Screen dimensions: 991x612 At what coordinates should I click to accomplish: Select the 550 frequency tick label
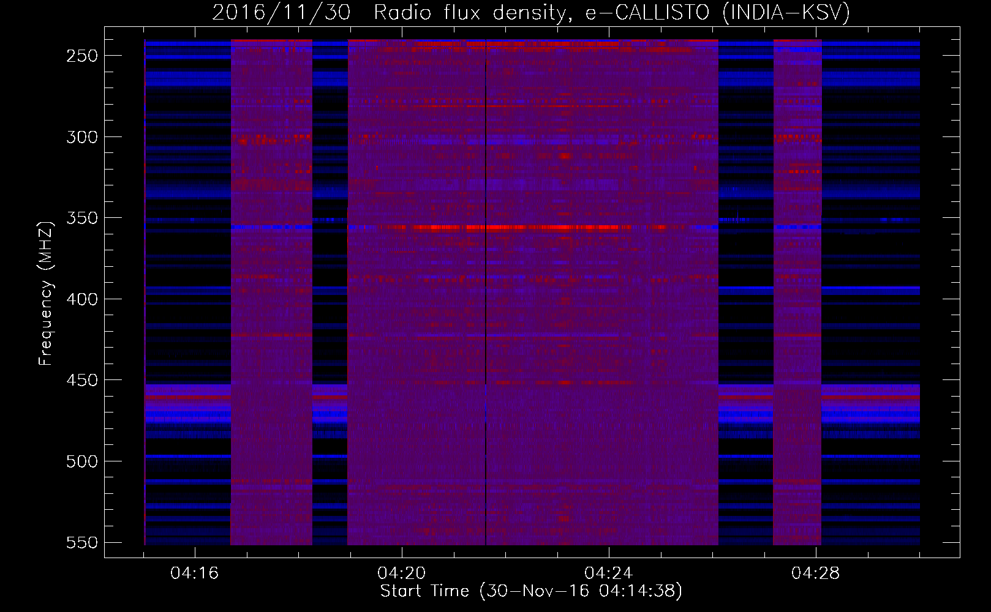click(82, 542)
